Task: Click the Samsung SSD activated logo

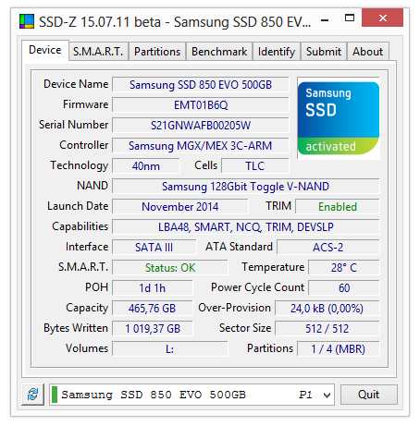Action: tap(339, 118)
